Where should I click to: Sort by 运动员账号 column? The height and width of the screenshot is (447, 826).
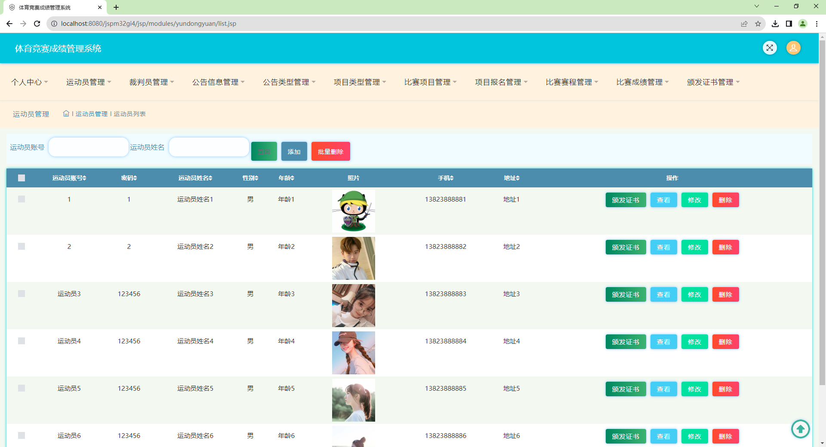[x=69, y=178]
